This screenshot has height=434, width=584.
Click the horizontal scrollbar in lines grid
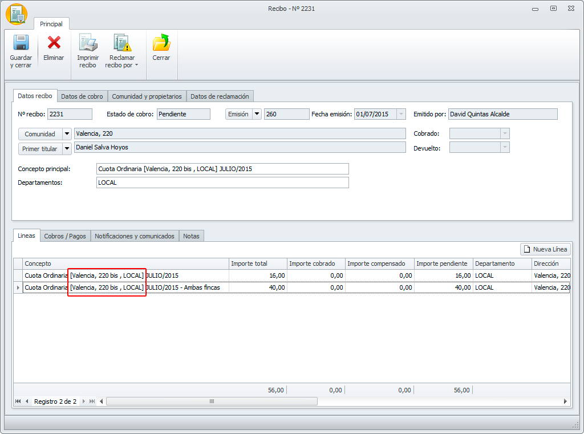212,401
